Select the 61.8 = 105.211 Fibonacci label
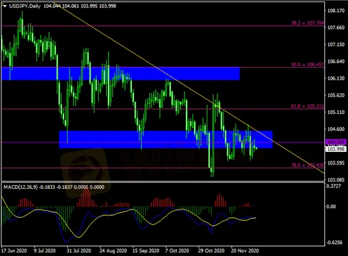The height and width of the screenshot is (256, 348). (307, 106)
